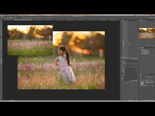
Task: Open the Brush preset picker in options bar
Action: (x=8, y=18)
